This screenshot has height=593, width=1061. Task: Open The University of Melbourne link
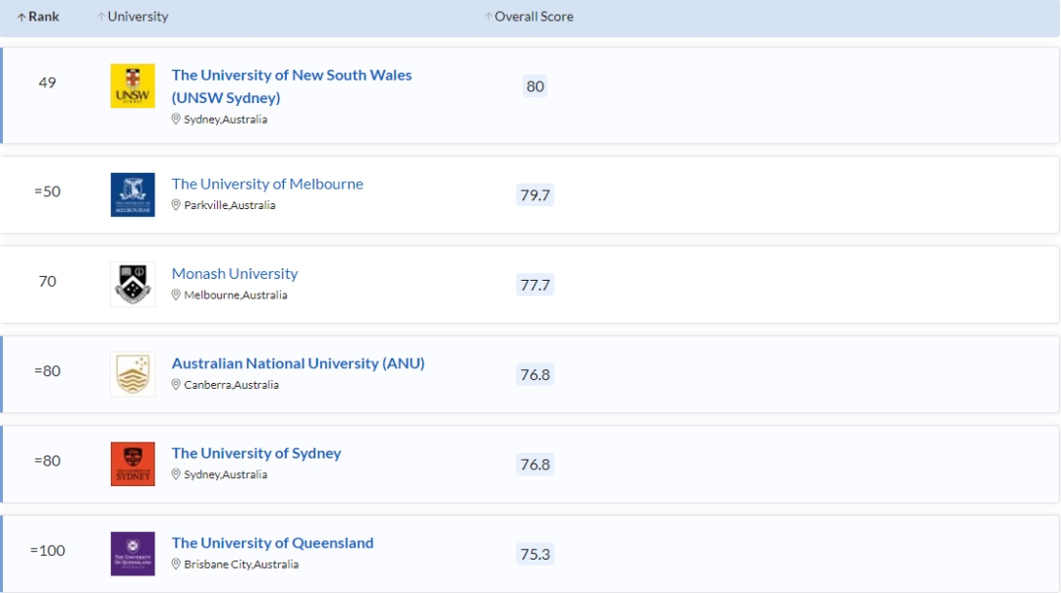tap(267, 184)
